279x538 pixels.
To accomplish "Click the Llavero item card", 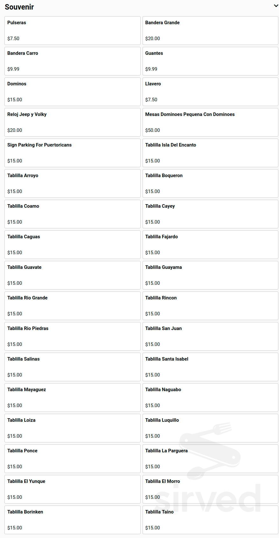I will coord(210,92).
